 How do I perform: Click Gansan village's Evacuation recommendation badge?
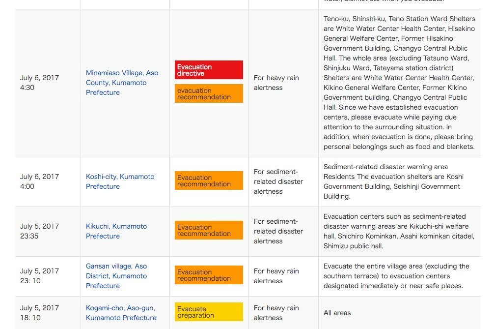tap(209, 275)
